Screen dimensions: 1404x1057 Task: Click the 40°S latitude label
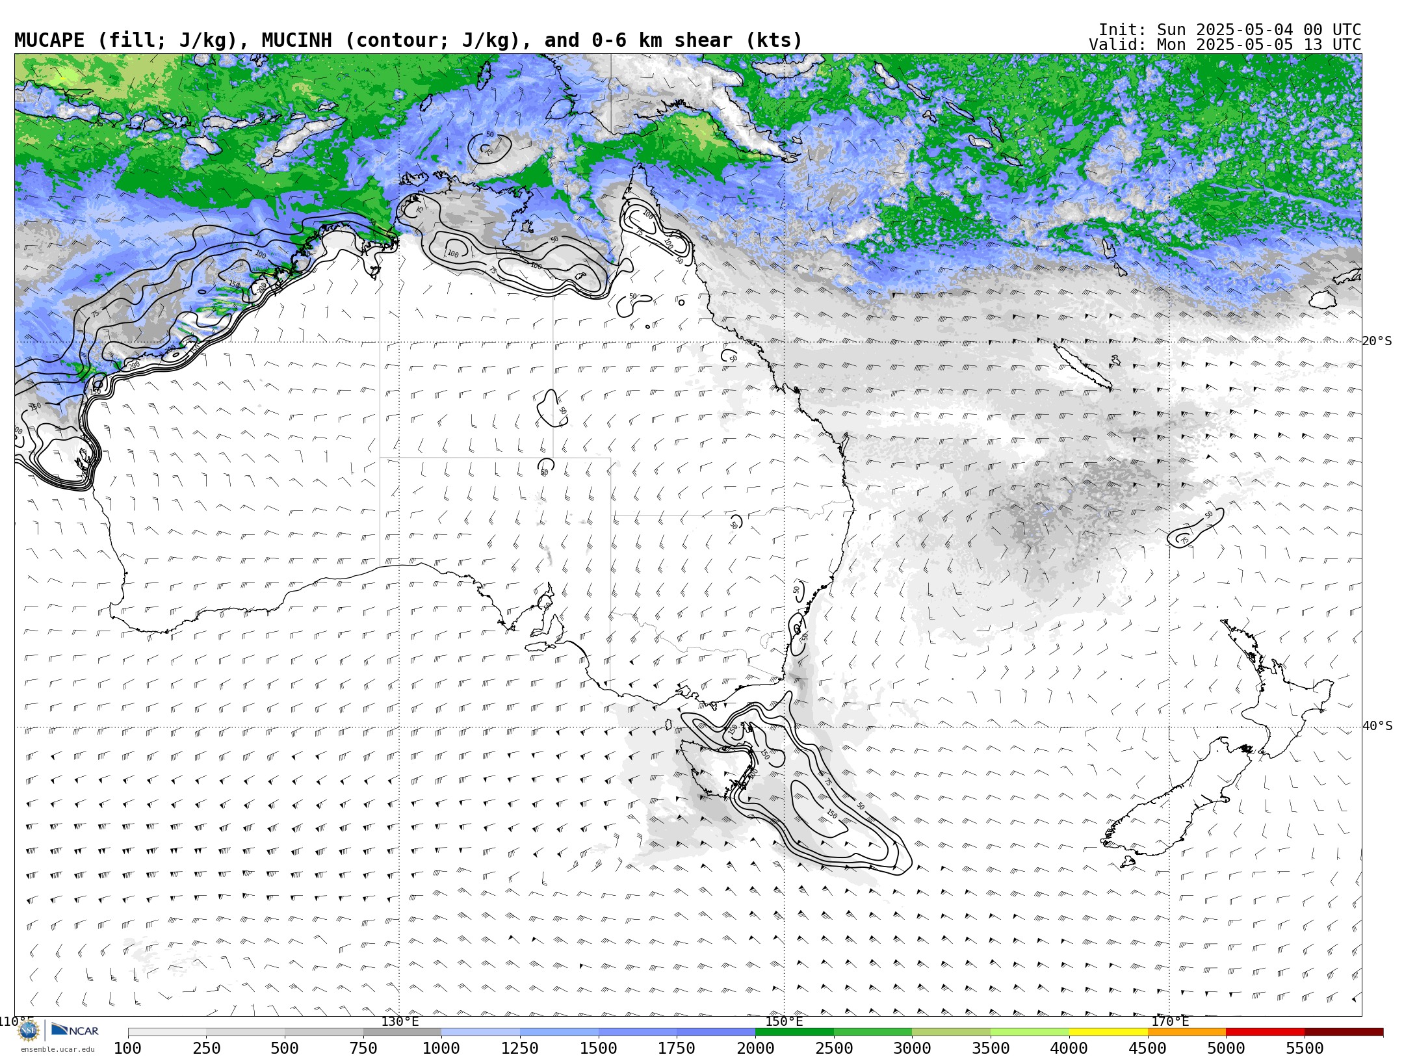pos(1377,726)
